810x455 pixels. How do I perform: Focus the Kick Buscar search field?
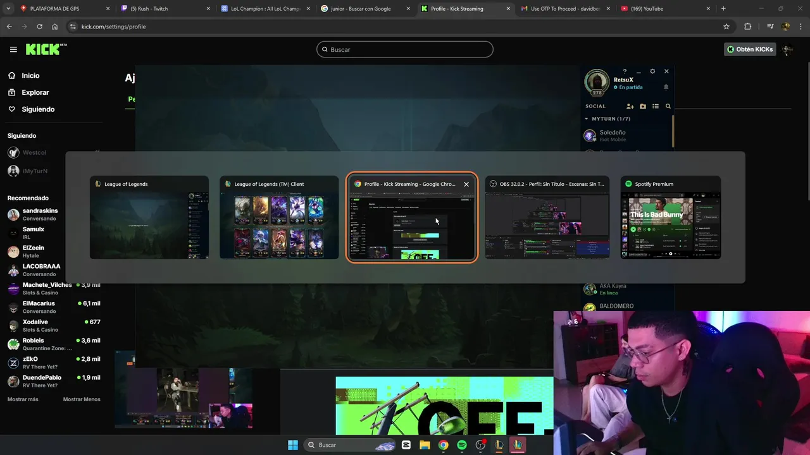405,49
